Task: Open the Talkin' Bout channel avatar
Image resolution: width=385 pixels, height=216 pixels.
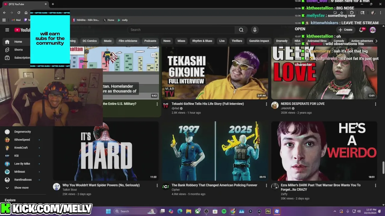Action: tap(57, 187)
